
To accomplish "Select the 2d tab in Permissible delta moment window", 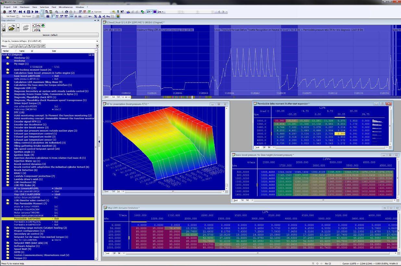I will (x=264, y=147).
